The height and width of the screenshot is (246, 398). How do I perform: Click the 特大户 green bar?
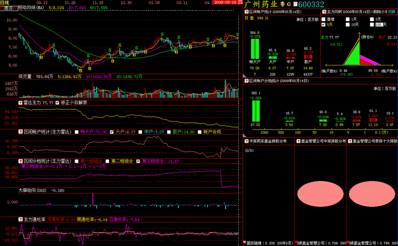255,49
